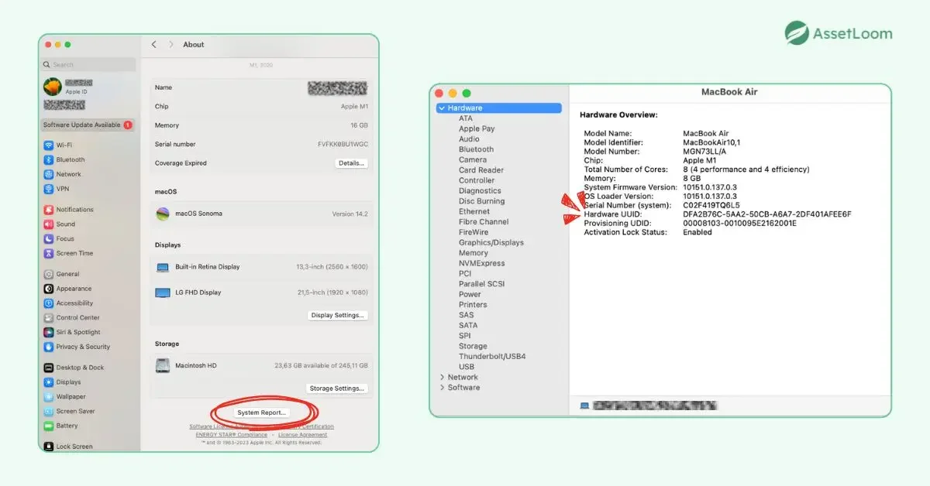This screenshot has height=486, width=930.
Task: Select Printers in the Hardware tree
Action: [473, 305]
